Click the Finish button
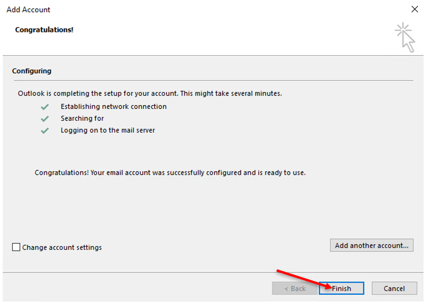This screenshot has width=424, height=303. tap(341, 288)
